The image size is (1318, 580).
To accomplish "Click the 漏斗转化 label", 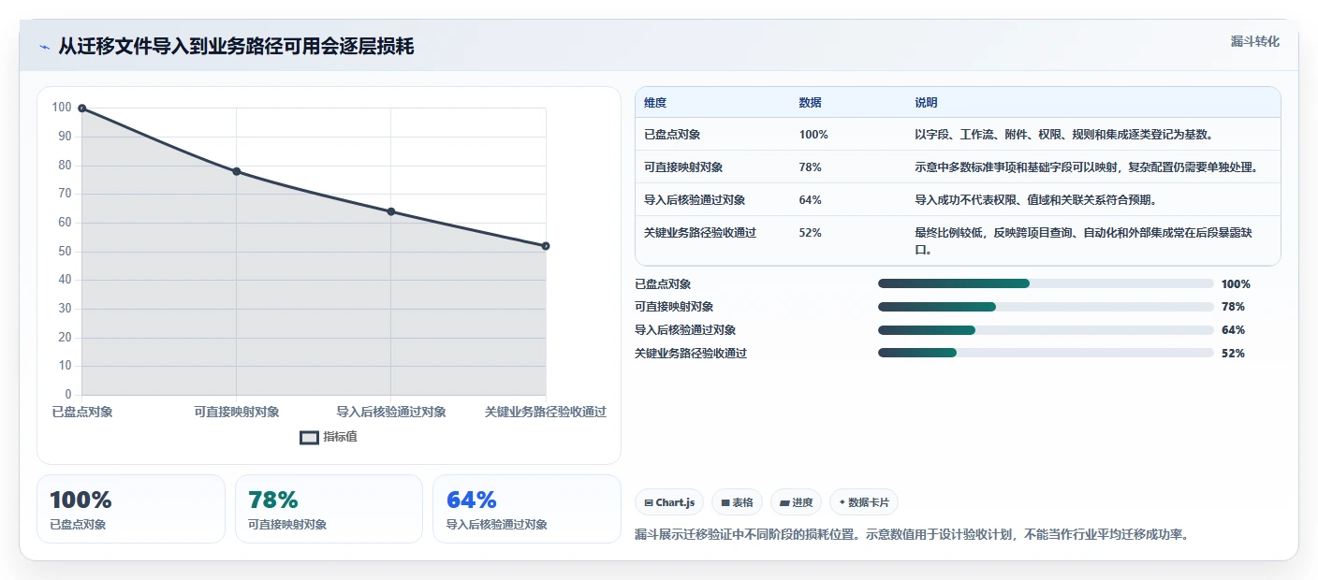I will 1254,41.
